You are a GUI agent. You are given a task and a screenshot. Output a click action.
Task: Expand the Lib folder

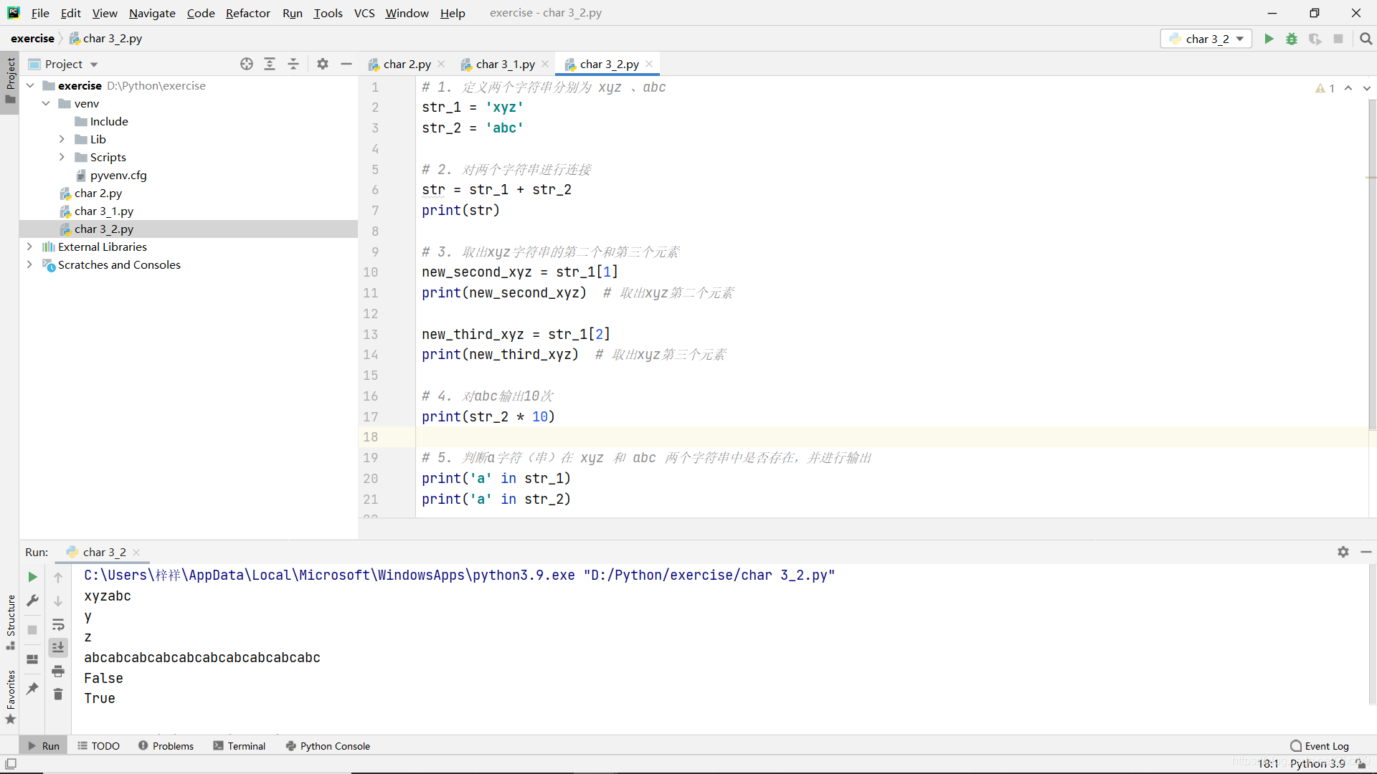tap(62, 139)
